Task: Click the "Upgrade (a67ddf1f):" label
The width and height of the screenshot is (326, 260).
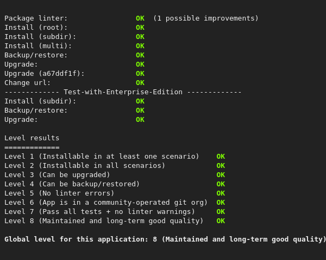Action: (45, 74)
